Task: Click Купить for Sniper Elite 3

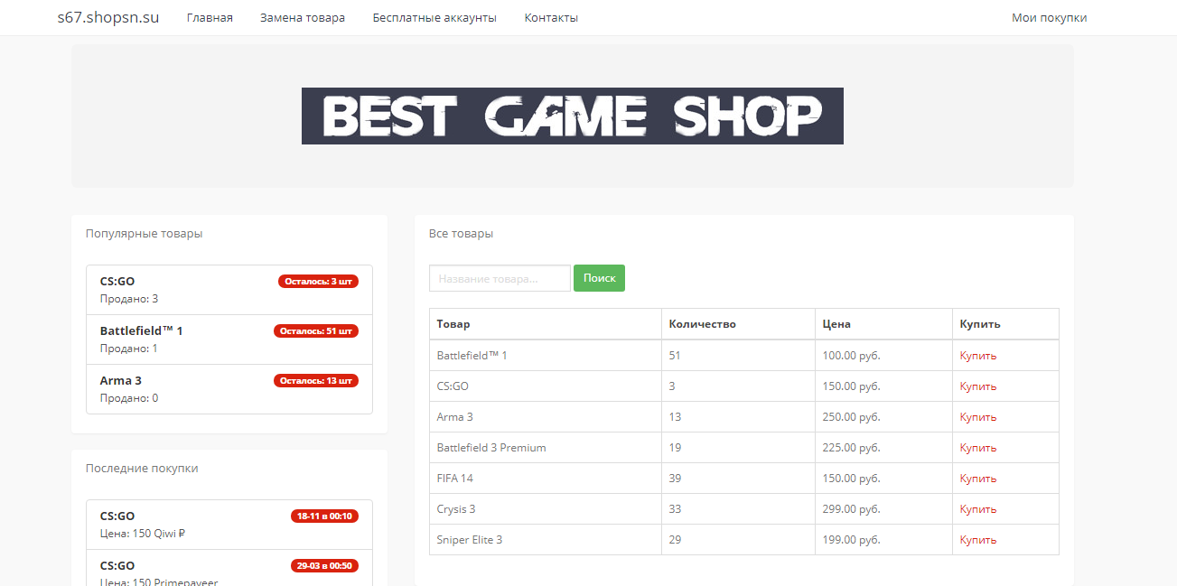Action: pos(978,540)
